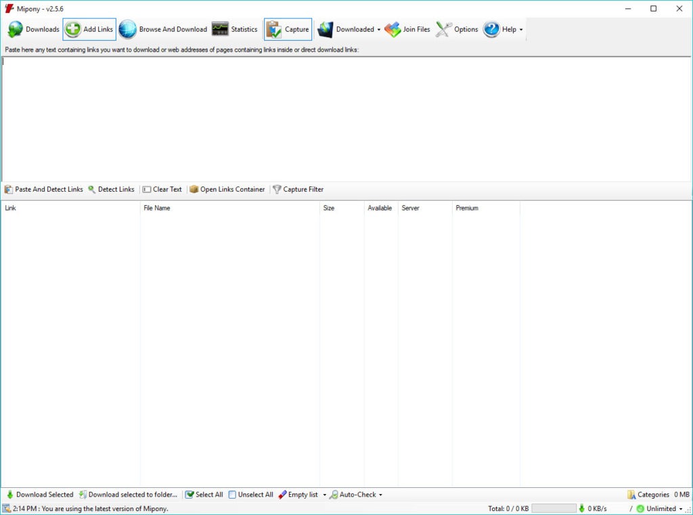Sort by the Available column header
693x515 pixels.
[381, 208]
